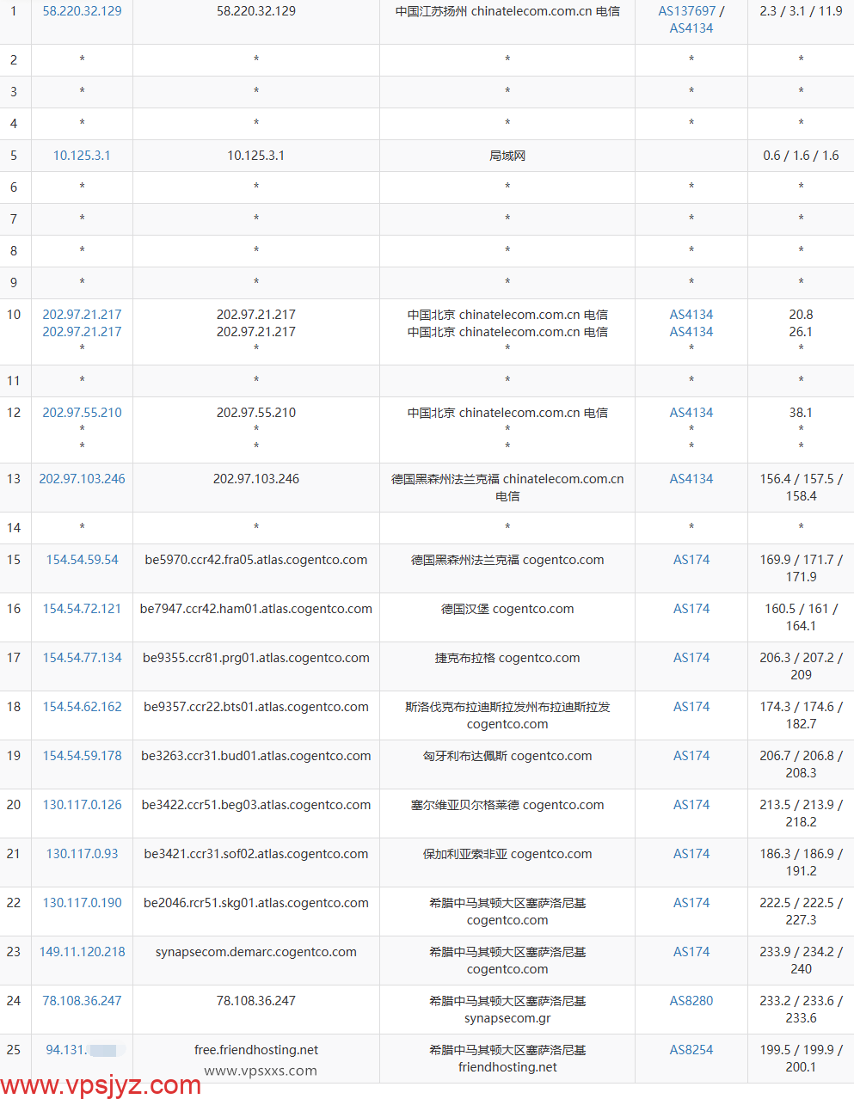Select location 塞尔维亚贝尔格莱德 cogentco.com

(x=507, y=805)
